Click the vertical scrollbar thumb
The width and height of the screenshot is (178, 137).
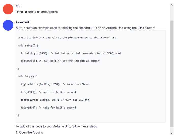(172, 74)
